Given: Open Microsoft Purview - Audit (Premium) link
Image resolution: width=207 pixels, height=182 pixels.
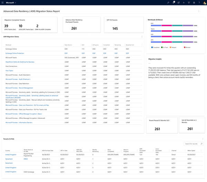Looking at the screenshot, I should tap(18, 79).
